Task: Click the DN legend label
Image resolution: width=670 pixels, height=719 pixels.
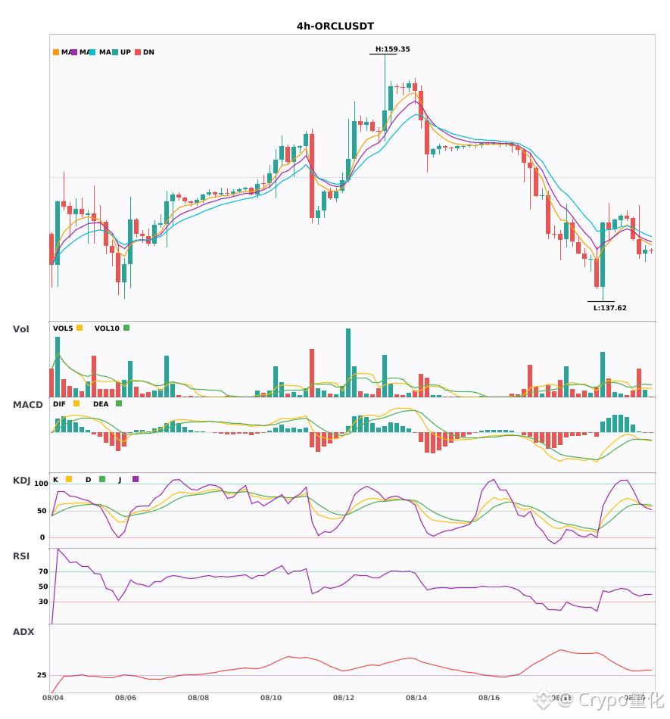Action: [x=148, y=52]
